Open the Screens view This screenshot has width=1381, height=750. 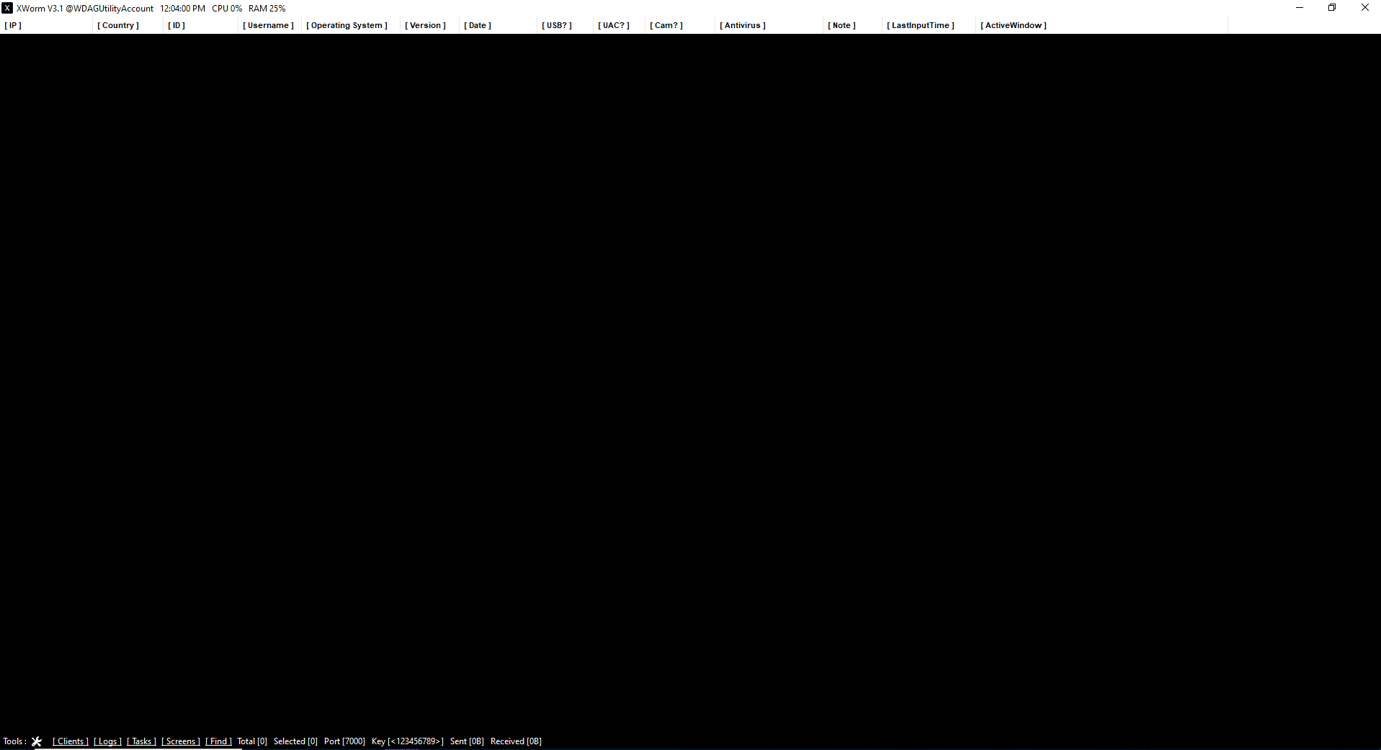click(181, 741)
